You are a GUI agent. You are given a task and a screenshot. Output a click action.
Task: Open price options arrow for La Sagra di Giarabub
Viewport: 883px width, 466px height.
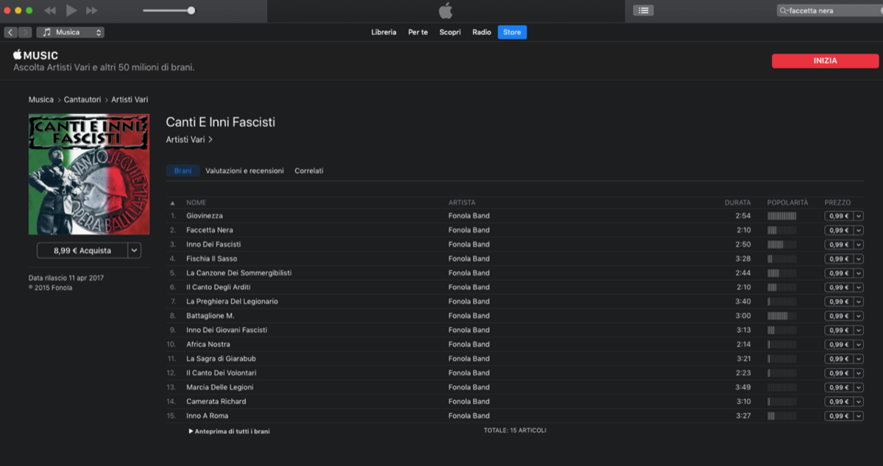pyautogui.click(x=859, y=359)
